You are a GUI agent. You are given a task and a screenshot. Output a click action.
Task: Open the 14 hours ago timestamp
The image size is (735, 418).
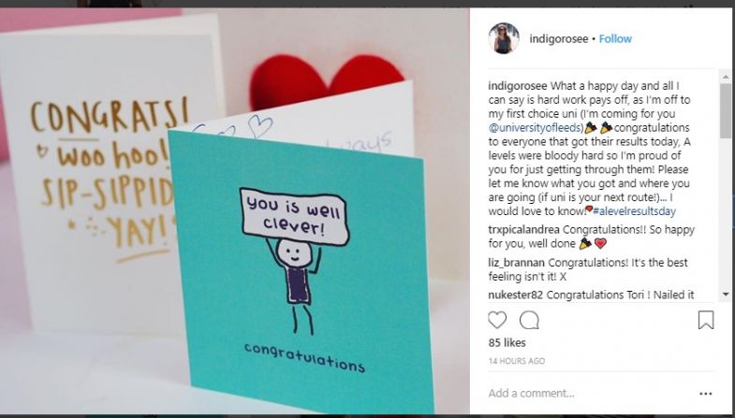[x=517, y=361]
